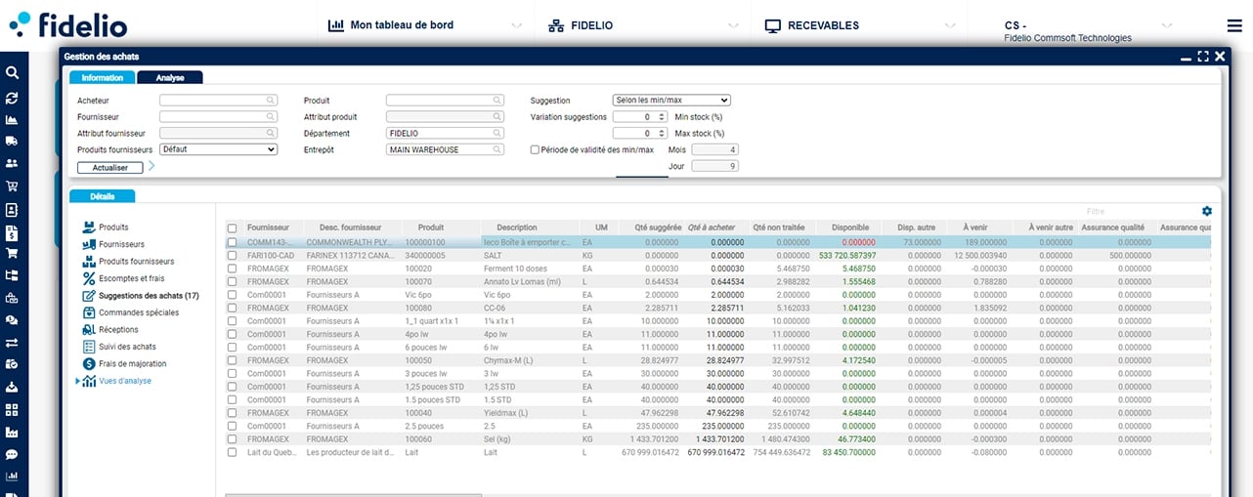
Task: Click the fidelio logo
Action: tap(67, 24)
